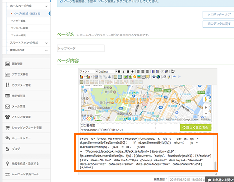Viewport: 234px width, 182px height.
Task: Apply italic formatting in the editor
Action: tap(124, 71)
